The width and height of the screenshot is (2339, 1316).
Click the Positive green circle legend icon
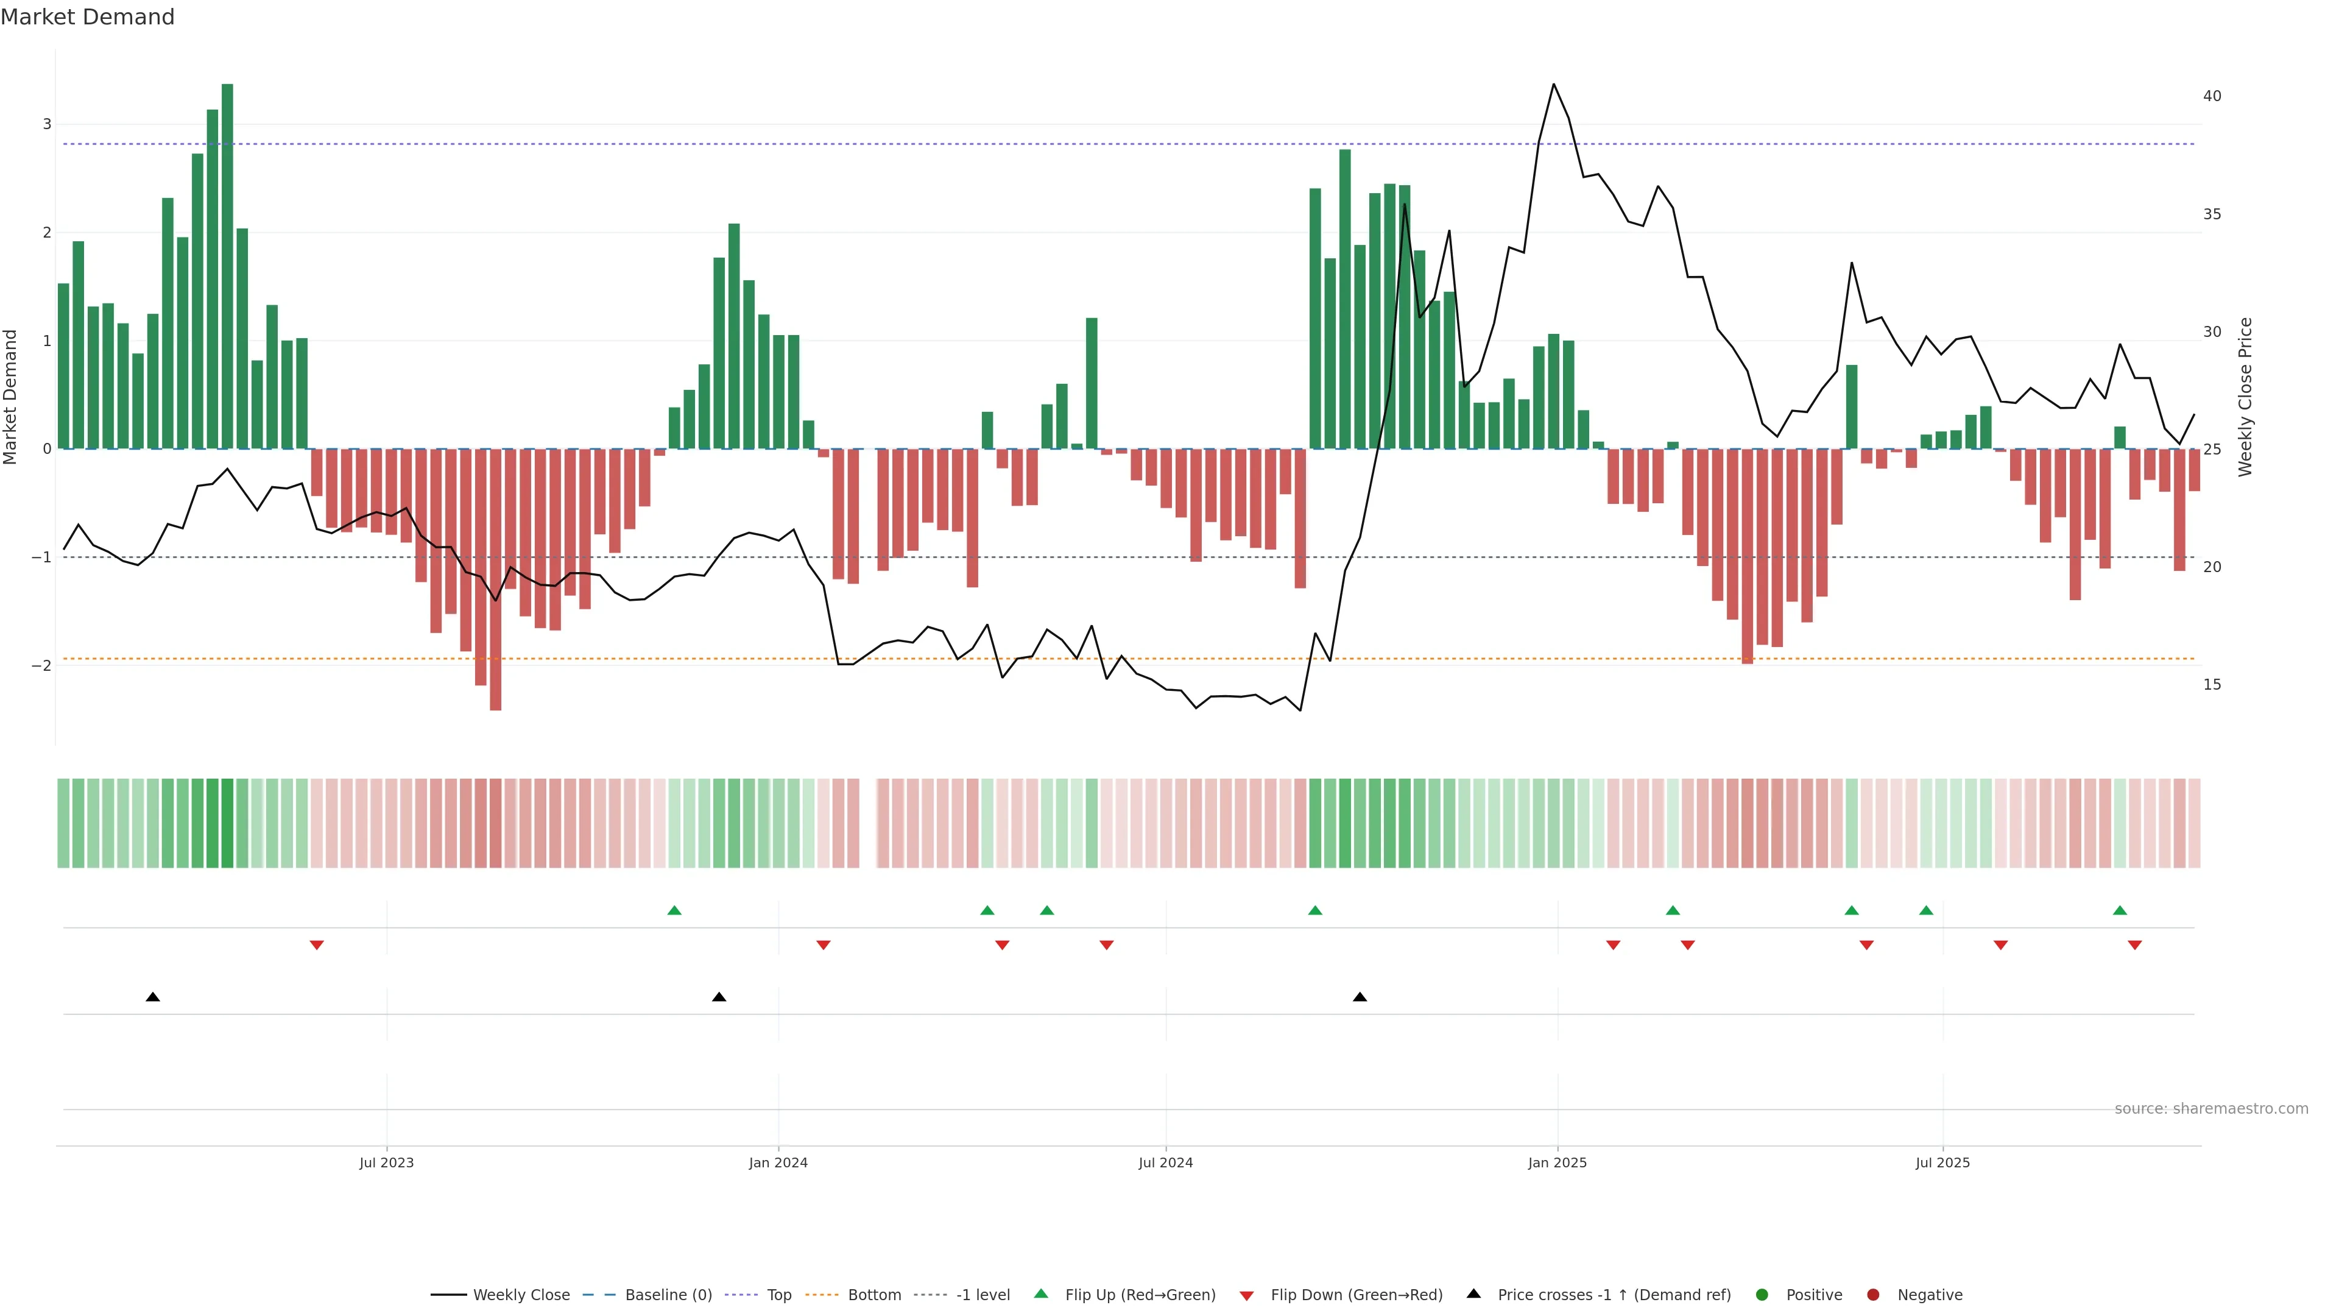(x=1762, y=1294)
